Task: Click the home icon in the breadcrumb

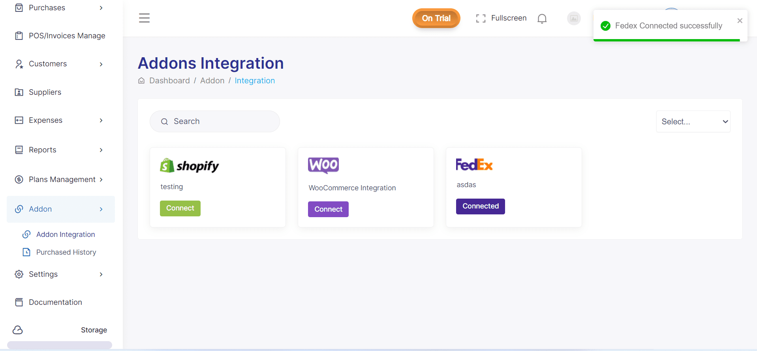Action: click(x=141, y=81)
